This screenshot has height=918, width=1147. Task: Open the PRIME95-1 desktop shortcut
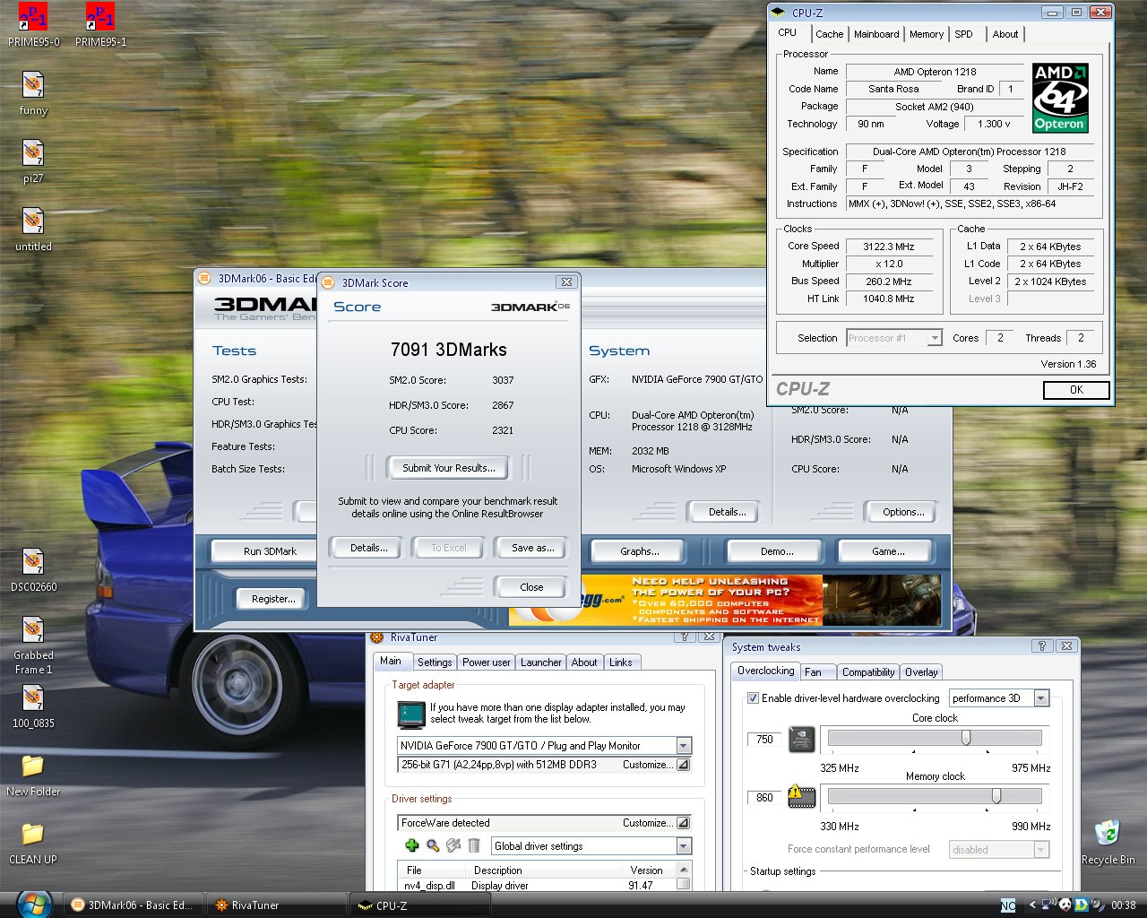tap(100, 25)
